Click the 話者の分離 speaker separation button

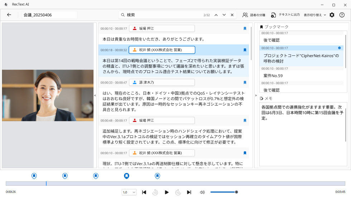(254, 15)
